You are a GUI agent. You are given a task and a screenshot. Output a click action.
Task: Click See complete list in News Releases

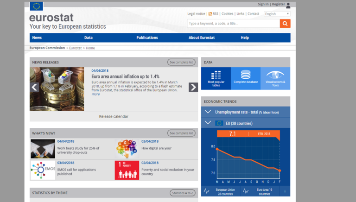181,62
